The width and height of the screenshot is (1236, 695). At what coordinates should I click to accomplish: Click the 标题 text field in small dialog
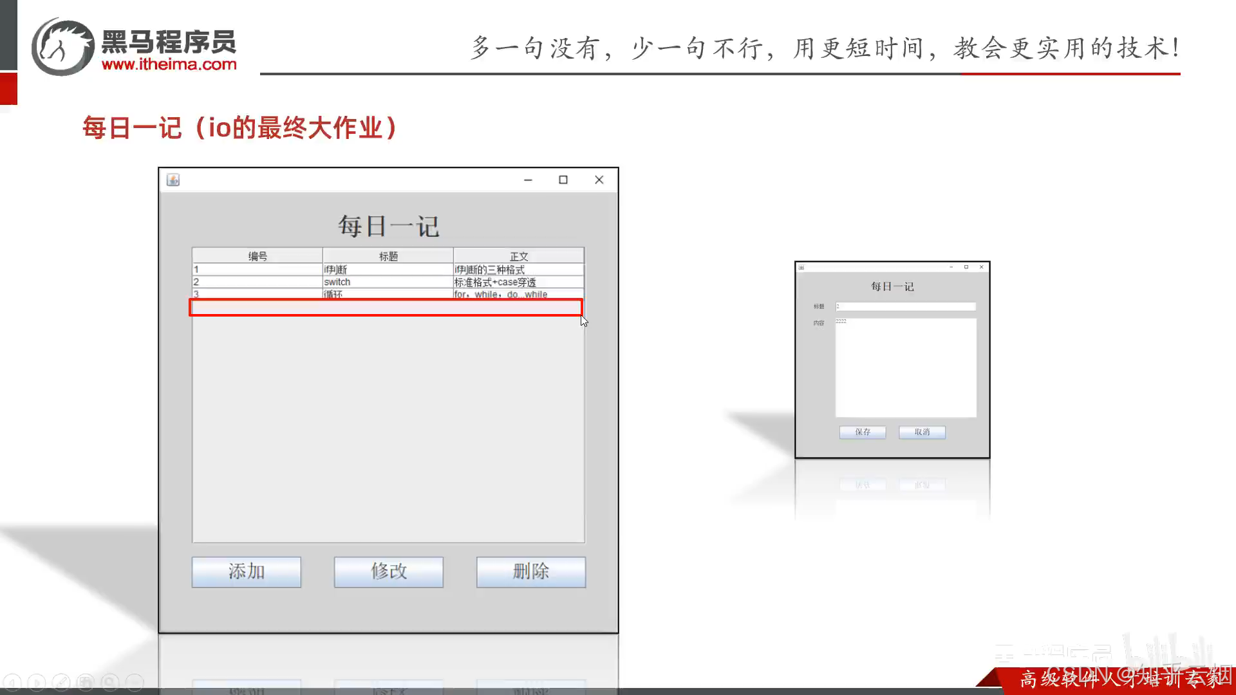point(905,306)
